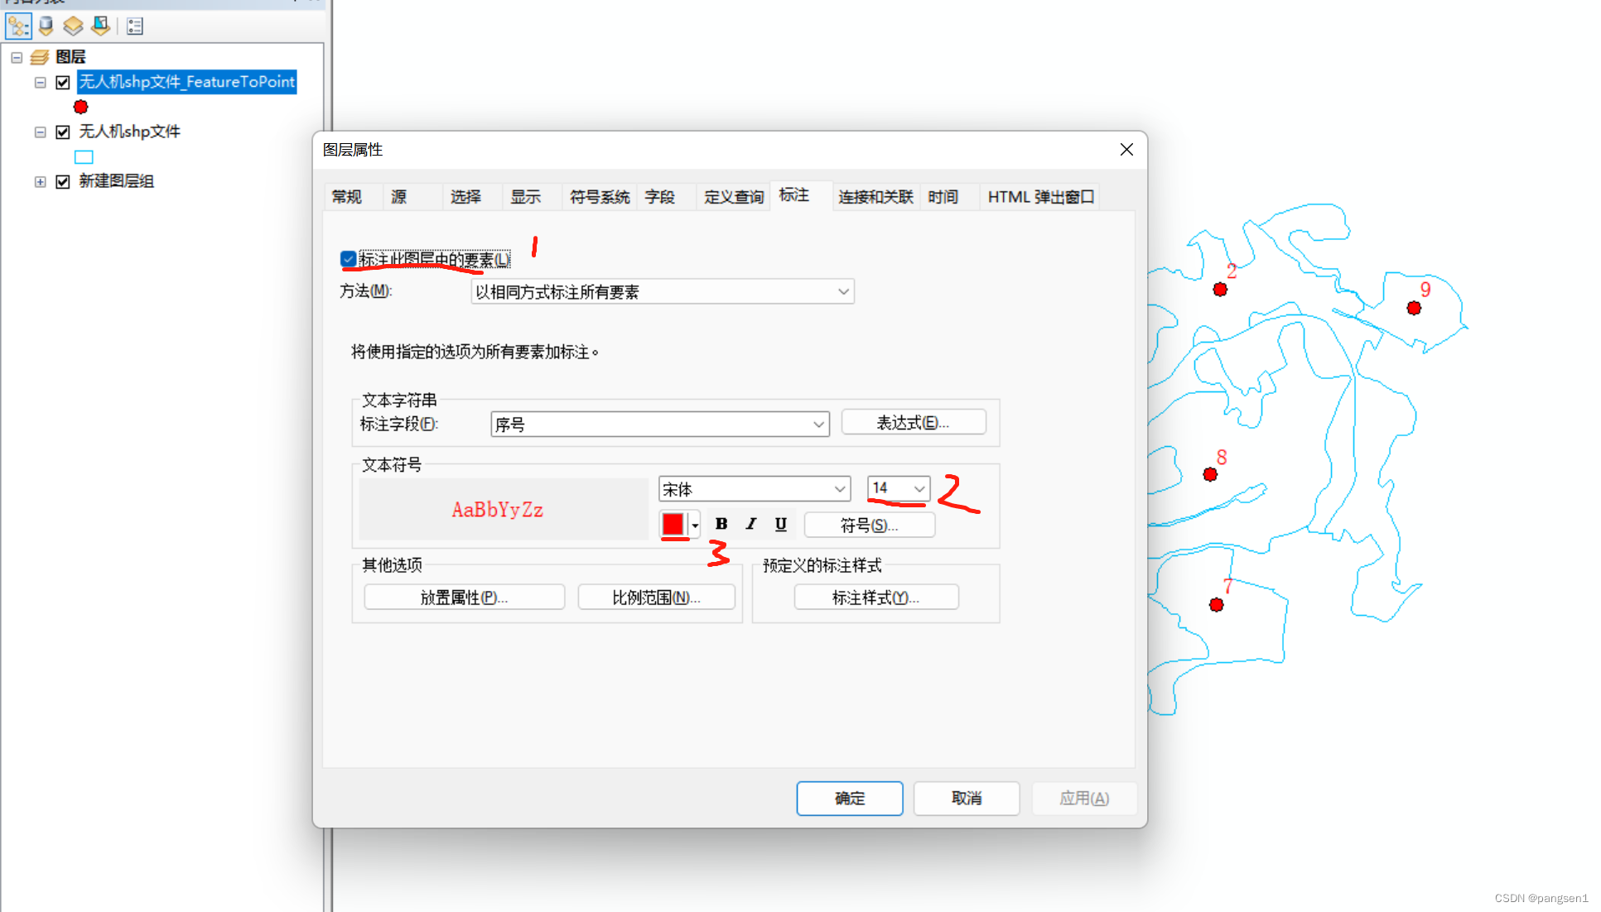Image resolution: width=1601 pixels, height=912 pixels.
Task: Select the List By Visibility icon
Action: point(72,26)
